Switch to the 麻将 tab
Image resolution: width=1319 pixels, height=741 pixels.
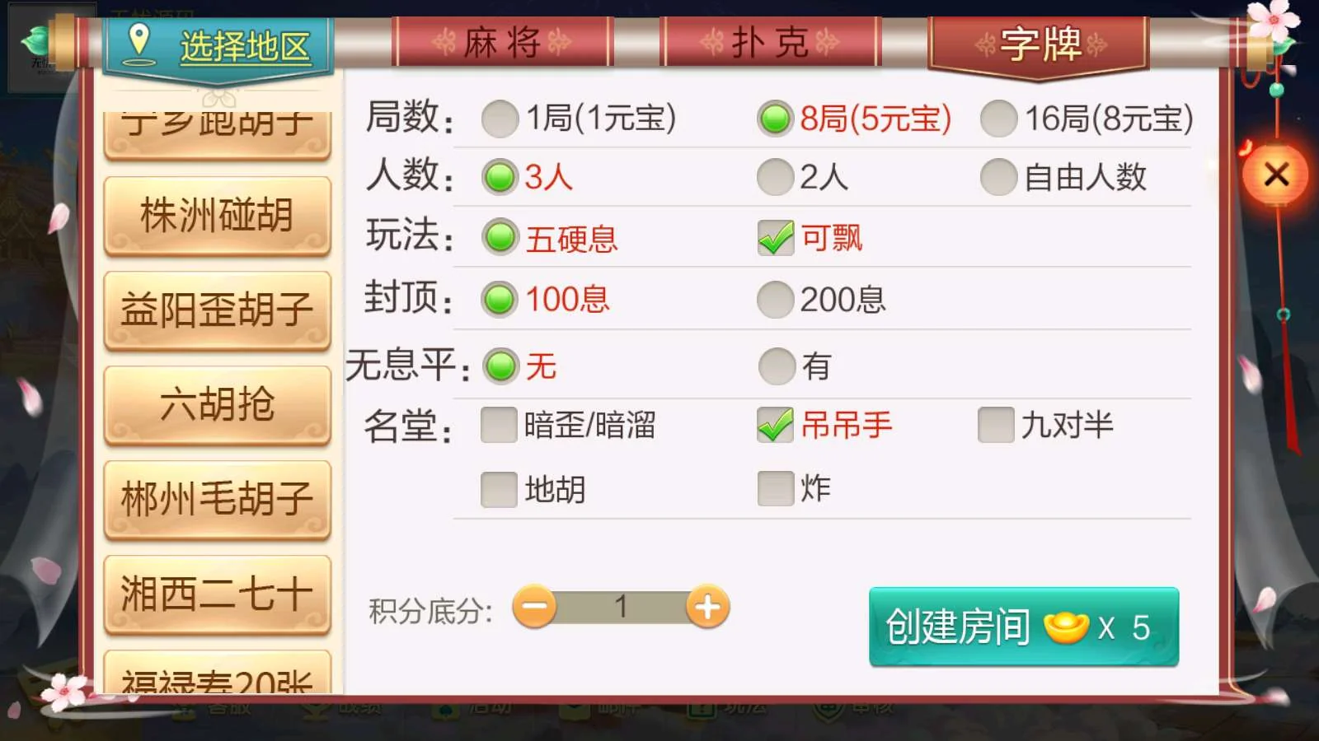click(x=502, y=41)
